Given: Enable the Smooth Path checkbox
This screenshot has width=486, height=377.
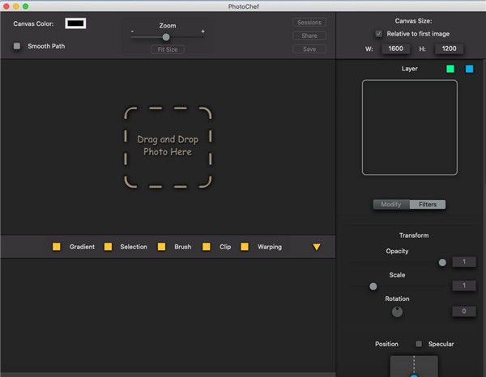Looking at the screenshot, I should pyautogui.click(x=17, y=46).
